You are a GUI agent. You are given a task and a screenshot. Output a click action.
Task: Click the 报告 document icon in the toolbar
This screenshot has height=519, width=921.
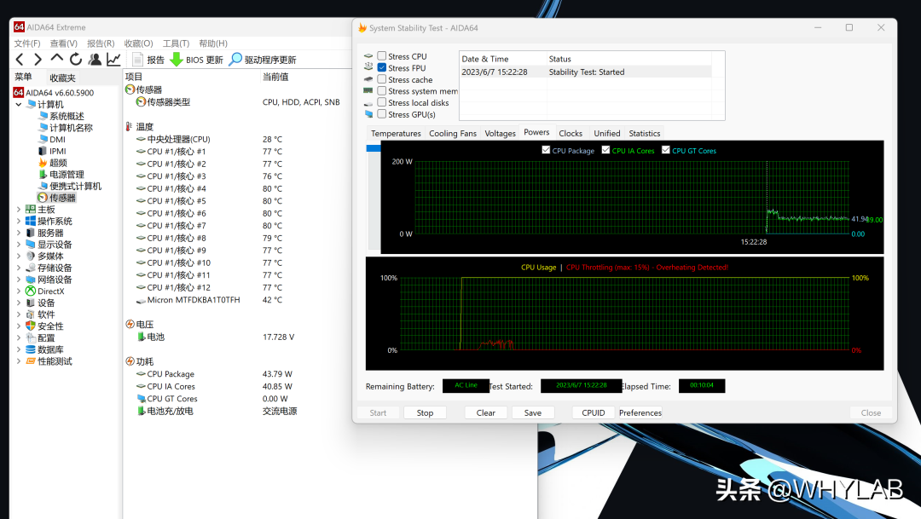137,60
